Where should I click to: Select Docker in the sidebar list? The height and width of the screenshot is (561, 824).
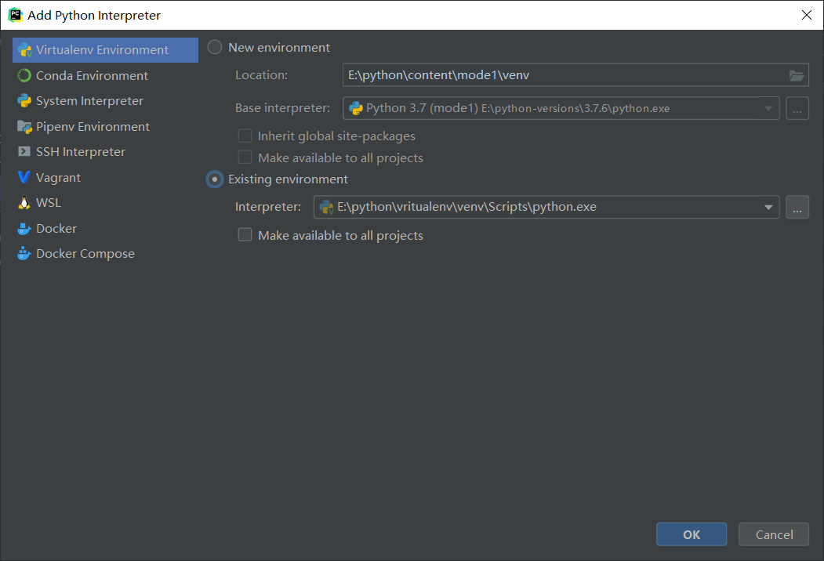[x=105, y=229]
